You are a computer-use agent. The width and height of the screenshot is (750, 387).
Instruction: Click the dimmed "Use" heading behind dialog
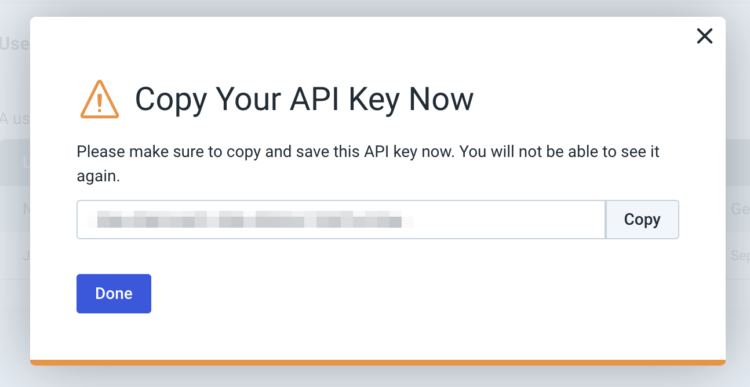click(14, 43)
